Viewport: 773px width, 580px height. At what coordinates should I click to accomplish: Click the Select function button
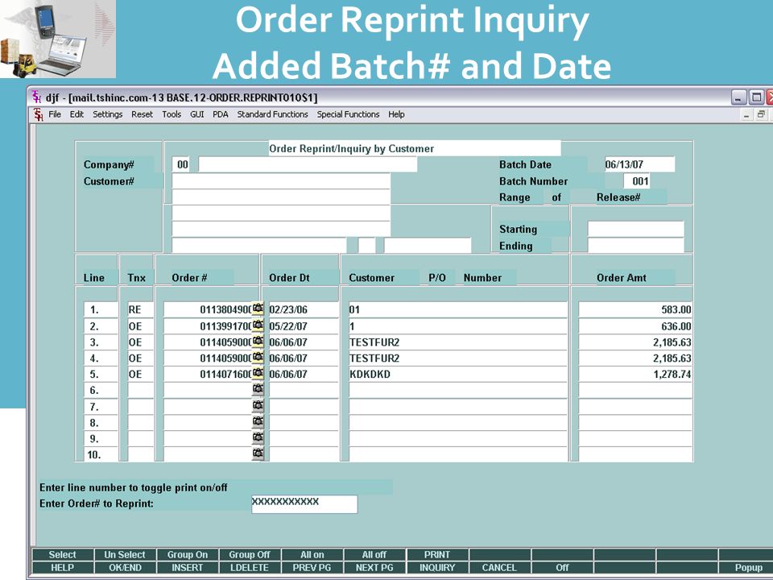click(x=63, y=555)
